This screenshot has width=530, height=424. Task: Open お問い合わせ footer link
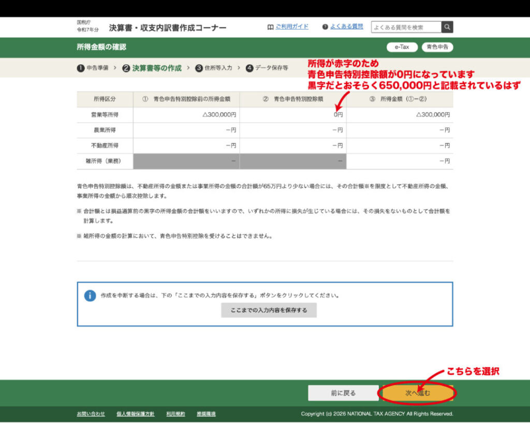point(91,414)
